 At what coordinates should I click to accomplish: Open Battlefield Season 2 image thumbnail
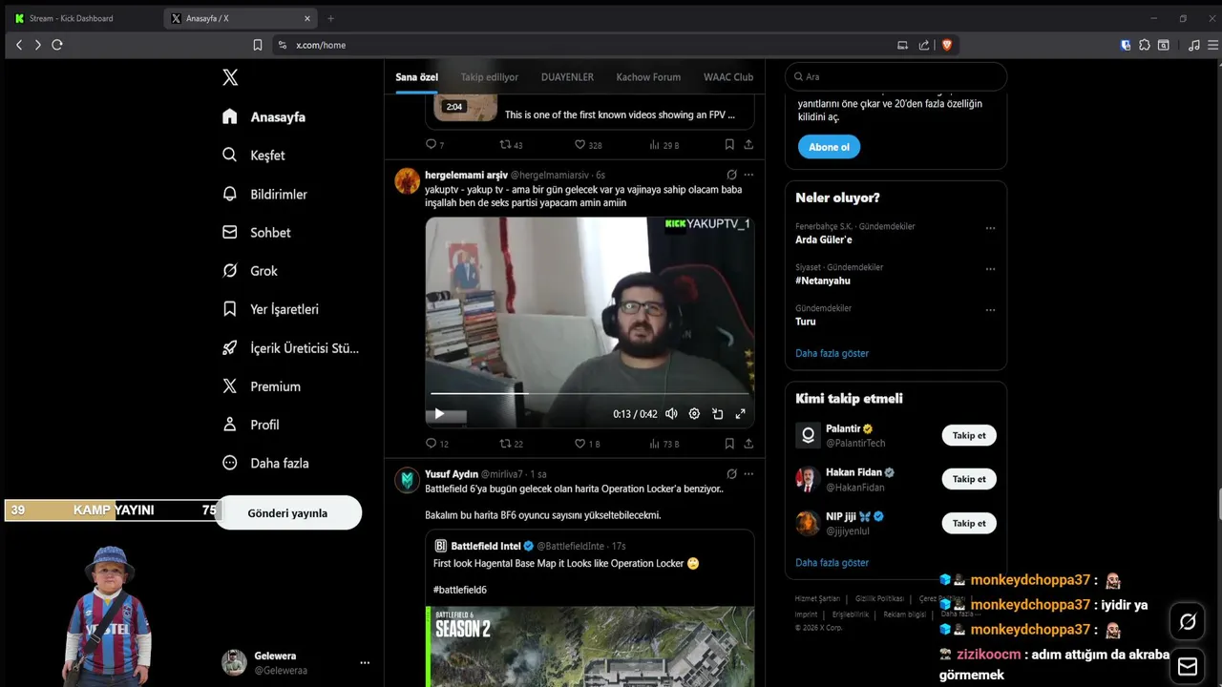point(590,647)
